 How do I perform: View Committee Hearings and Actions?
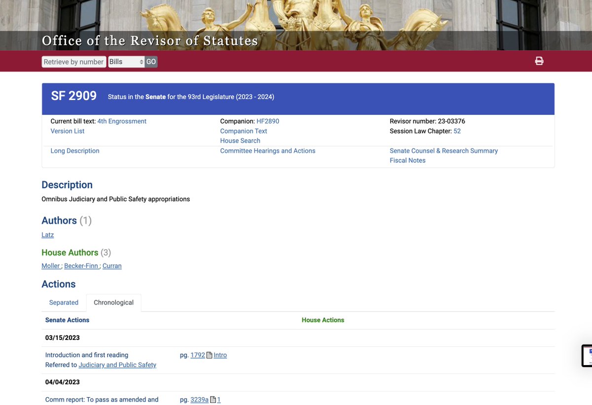pyautogui.click(x=267, y=151)
